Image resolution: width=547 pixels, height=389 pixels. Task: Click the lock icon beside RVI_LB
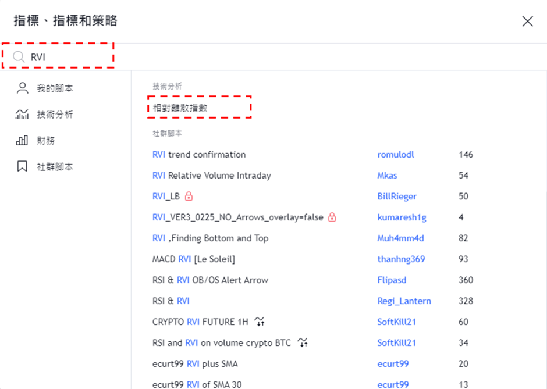click(189, 197)
